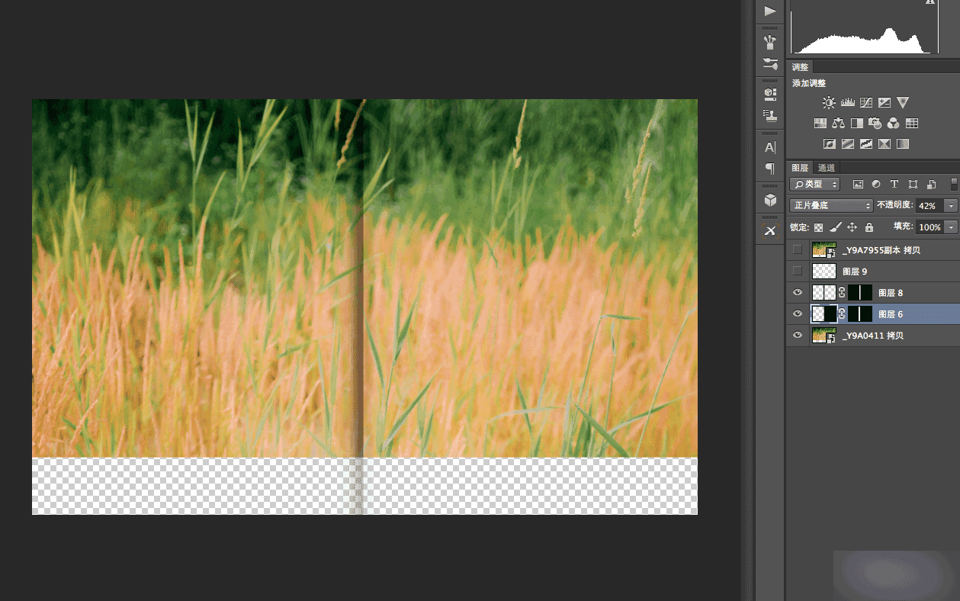Image resolution: width=960 pixels, height=601 pixels.
Task: Hide the 图层 8 layer
Action: tap(798, 293)
